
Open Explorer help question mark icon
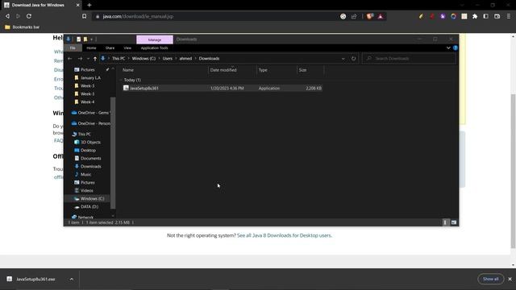point(456,48)
